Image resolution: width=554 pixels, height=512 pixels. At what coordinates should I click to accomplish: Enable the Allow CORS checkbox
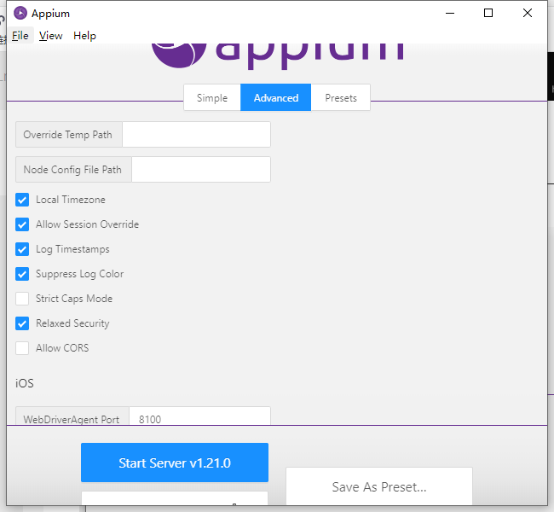coord(22,348)
